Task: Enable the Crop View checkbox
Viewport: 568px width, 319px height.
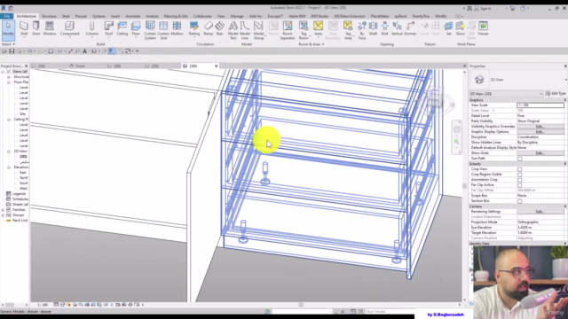Action: 520,169
